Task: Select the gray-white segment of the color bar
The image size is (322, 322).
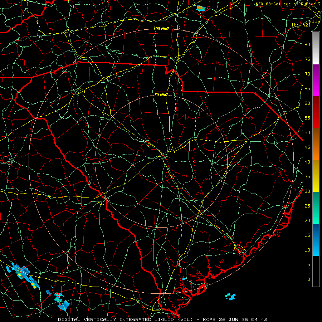Action: (x=316, y=48)
